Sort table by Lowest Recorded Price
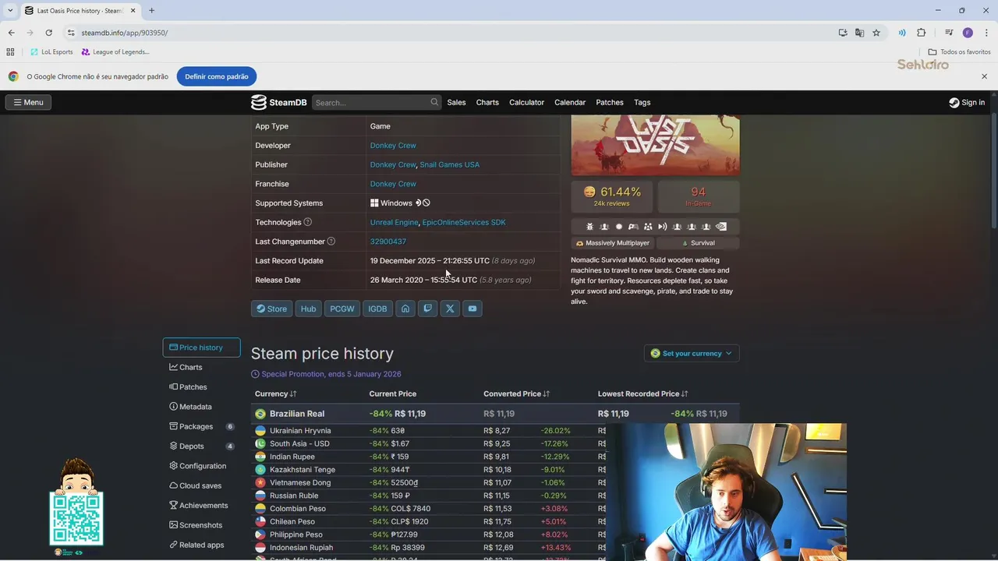Screen dimensions: 998x561 642,393
